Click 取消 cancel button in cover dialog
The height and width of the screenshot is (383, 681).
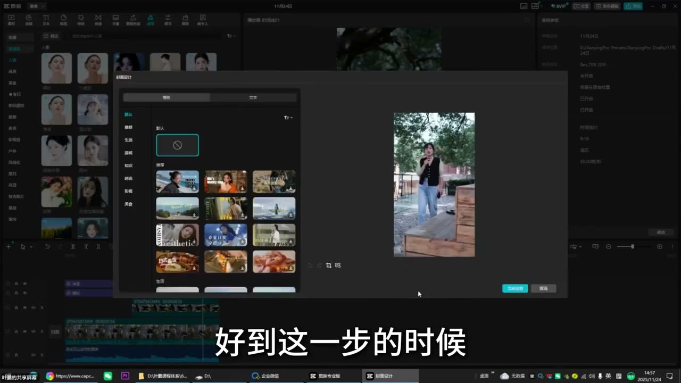point(543,288)
